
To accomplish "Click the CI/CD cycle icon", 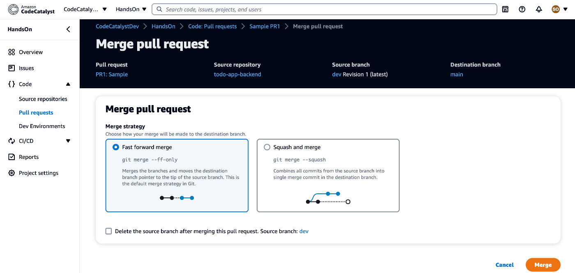I will [11, 141].
